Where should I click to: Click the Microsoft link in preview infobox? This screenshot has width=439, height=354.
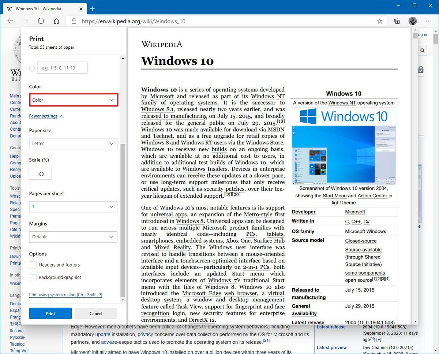[x=355, y=212]
